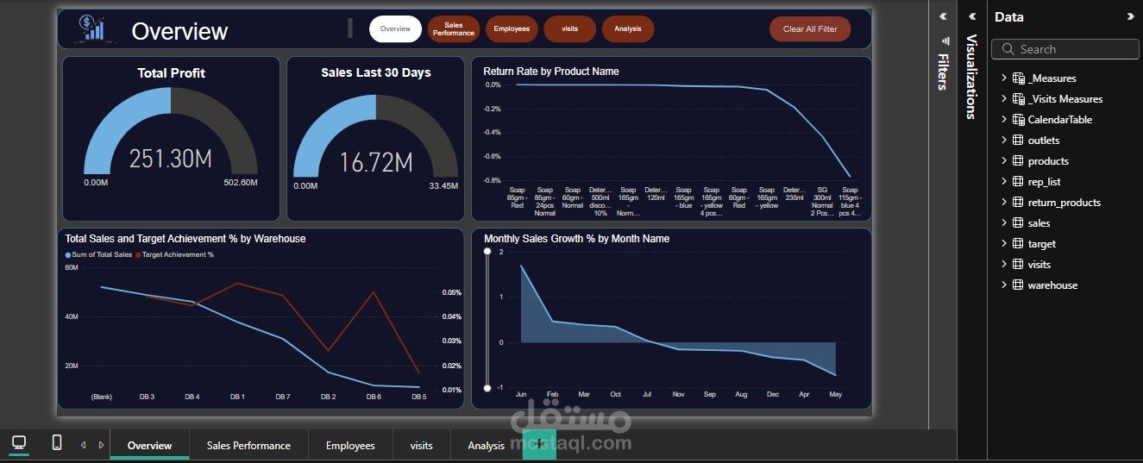Expand the visits table

[x=1003, y=265]
